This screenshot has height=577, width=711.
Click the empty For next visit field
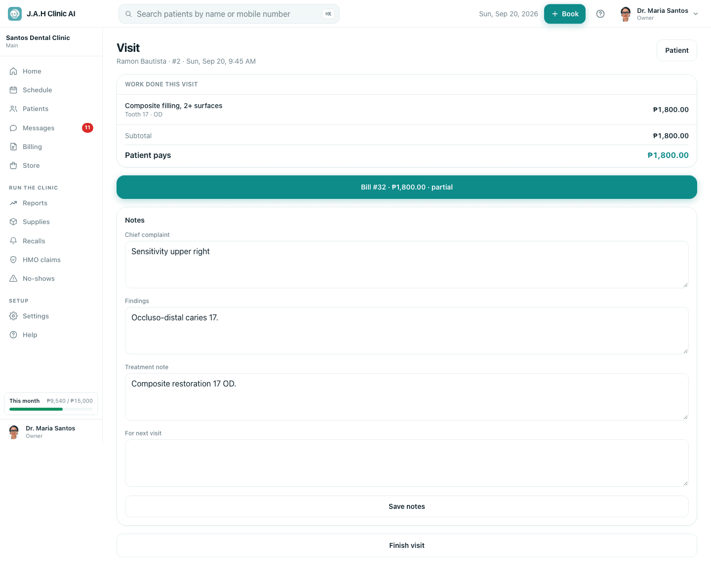(x=407, y=463)
